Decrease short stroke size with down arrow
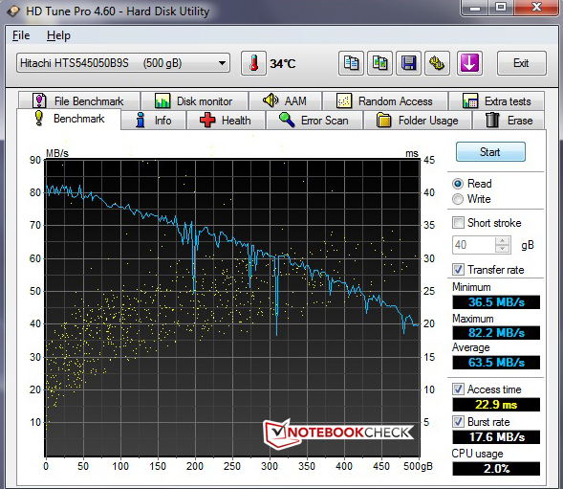Image resolution: width=563 pixels, height=489 pixels. pos(503,249)
